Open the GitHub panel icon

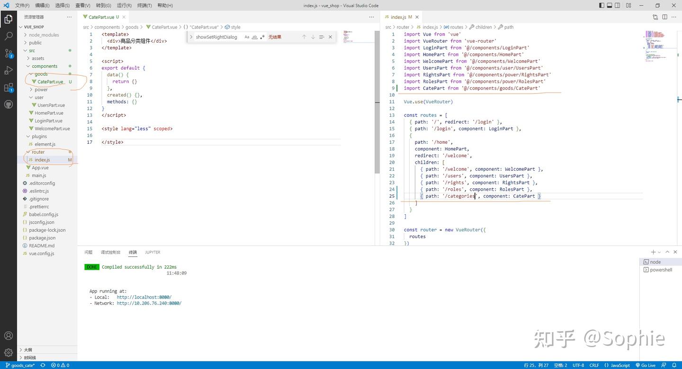click(9, 105)
